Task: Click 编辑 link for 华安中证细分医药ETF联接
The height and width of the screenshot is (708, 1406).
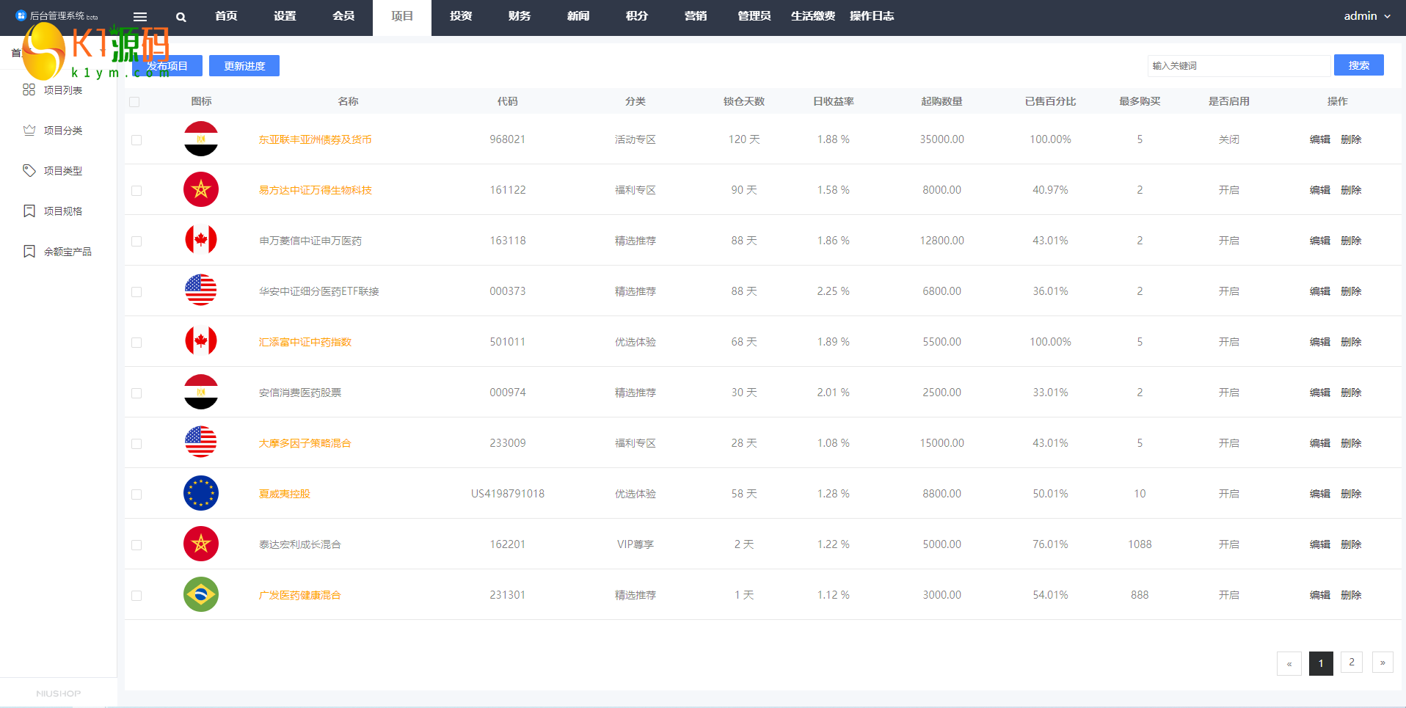Action: [1319, 291]
